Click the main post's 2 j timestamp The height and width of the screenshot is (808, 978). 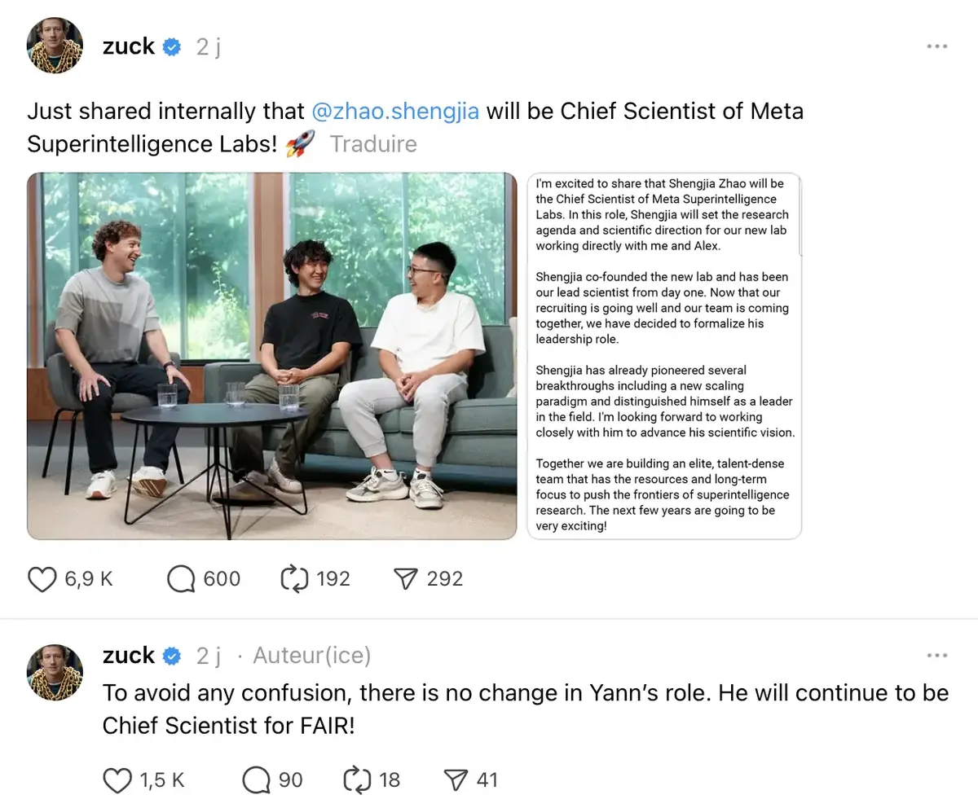(x=208, y=46)
